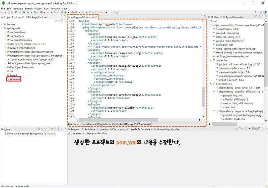The image size is (268, 188).
Task: Switch to the Maven Repositories tab
Action: [166, 129]
